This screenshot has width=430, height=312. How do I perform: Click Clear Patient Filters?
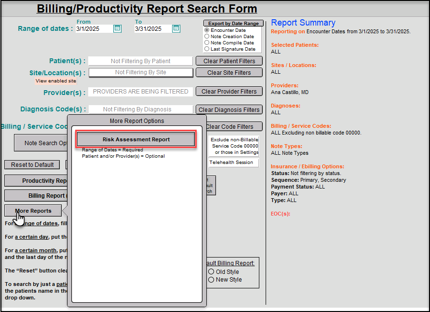(229, 61)
